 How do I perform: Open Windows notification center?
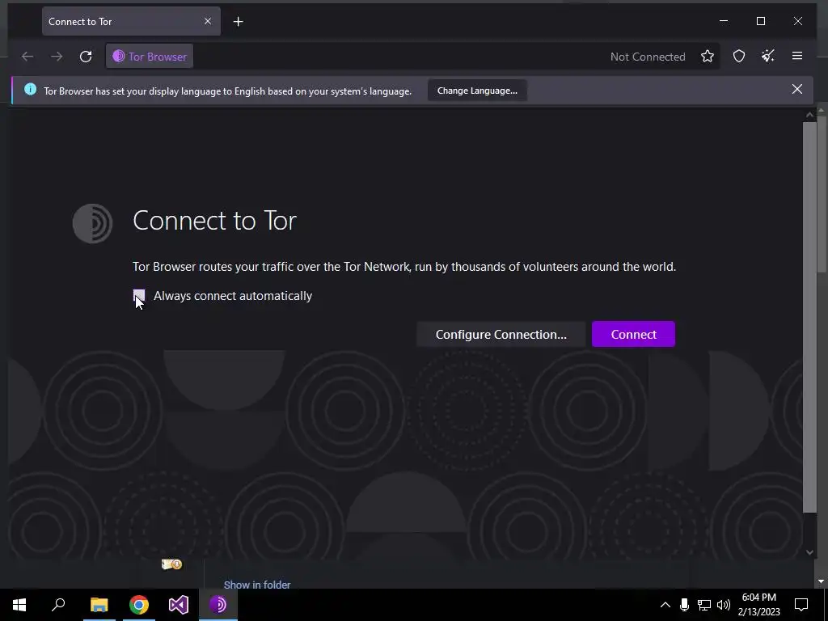coord(801,605)
